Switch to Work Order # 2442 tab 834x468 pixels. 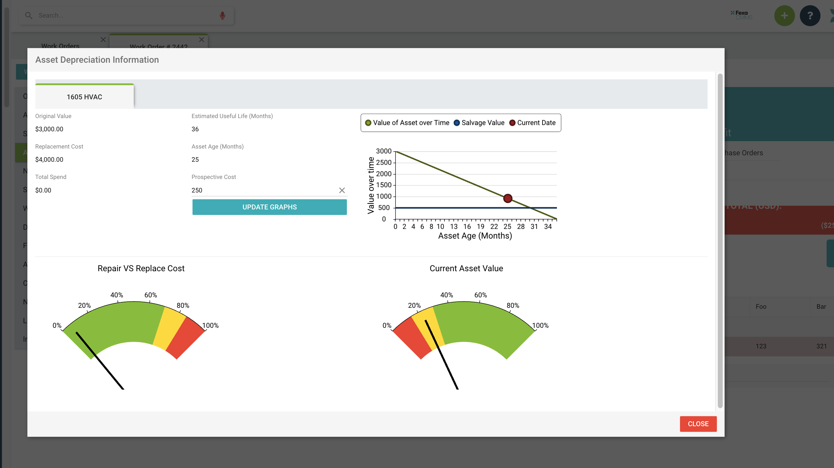[159, 46]
